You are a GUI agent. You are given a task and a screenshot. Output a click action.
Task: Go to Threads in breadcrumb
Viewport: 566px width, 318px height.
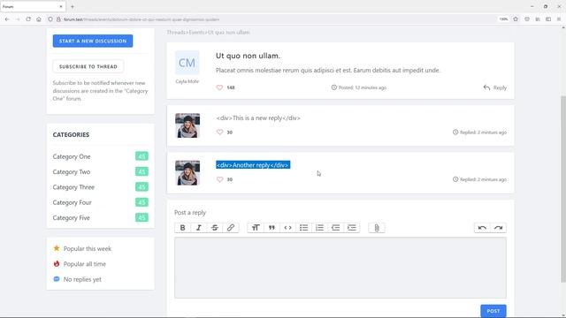click(176, 33)
